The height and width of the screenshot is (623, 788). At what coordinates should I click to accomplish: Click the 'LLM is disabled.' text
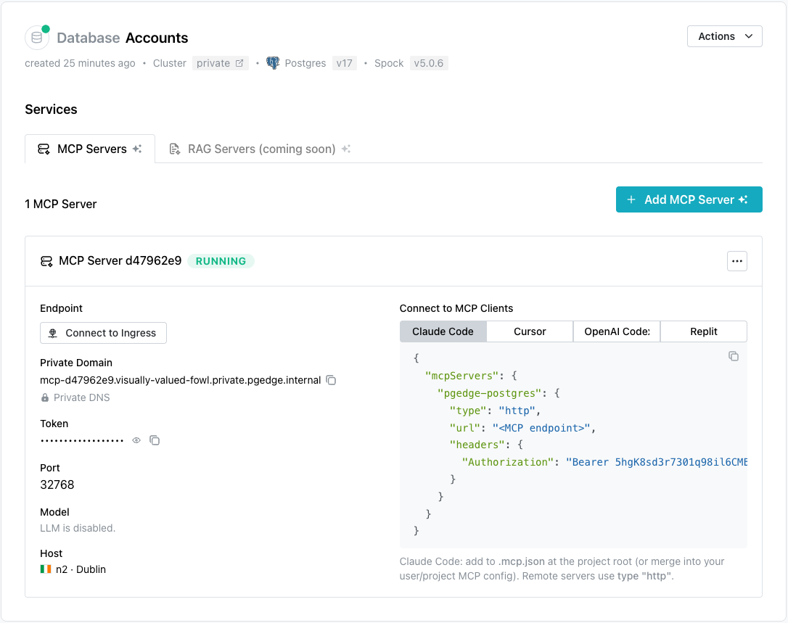78,528
